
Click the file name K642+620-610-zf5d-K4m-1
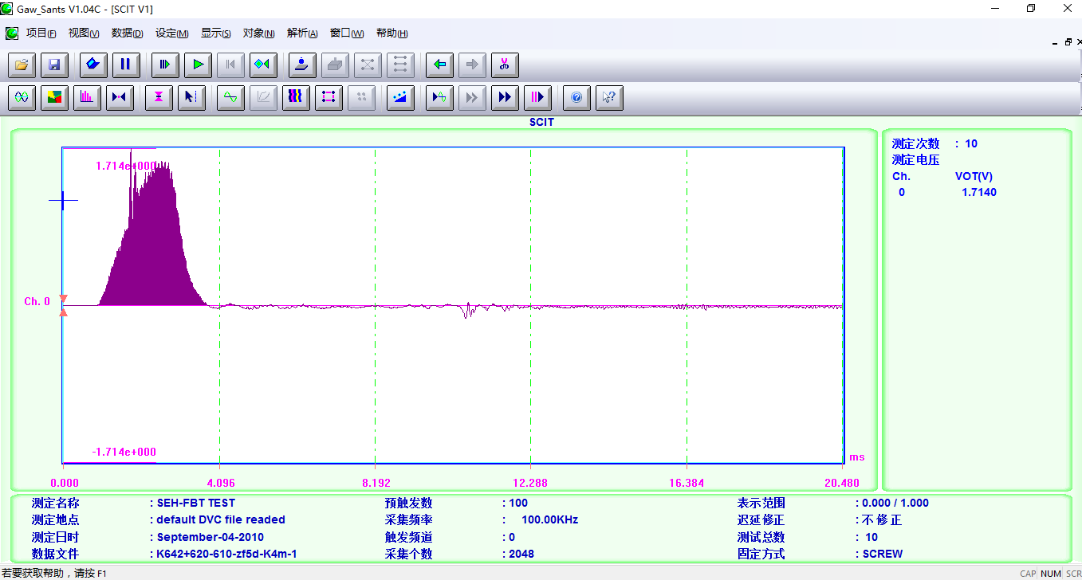click(226, 554)
